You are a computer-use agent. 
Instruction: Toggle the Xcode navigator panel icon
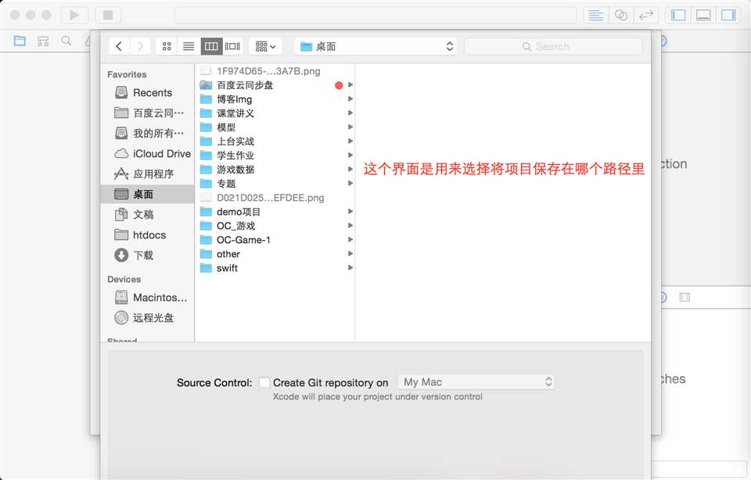click(x=678, y=15)
